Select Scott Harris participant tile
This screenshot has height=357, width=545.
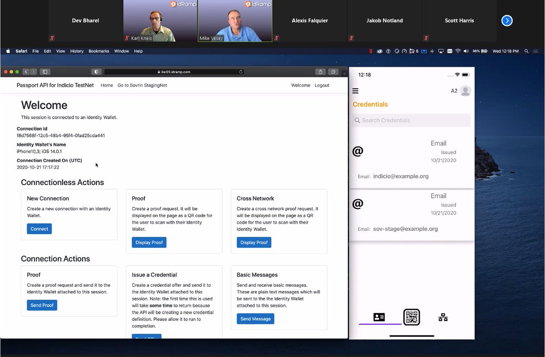pos(460,21)
